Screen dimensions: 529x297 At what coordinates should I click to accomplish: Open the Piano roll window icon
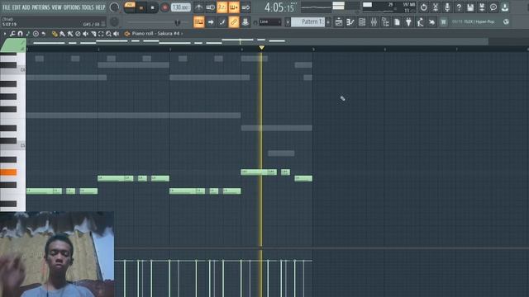pyautogui.click(x=350, y=22)
